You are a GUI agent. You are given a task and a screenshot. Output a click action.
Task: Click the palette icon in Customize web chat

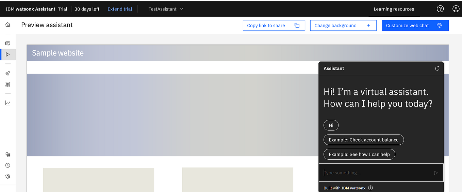pyautogui.click(x=439, y=26)
